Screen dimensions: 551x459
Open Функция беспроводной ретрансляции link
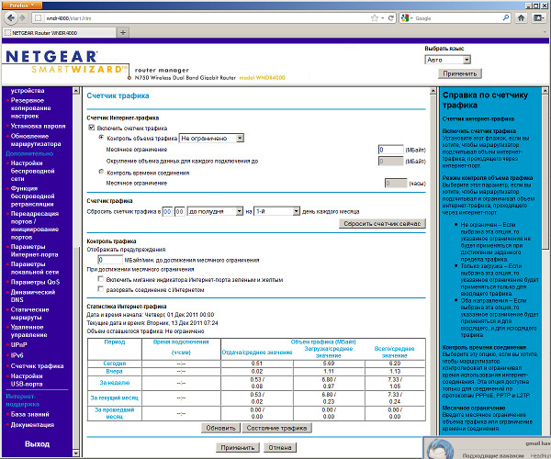[x=32, y=196]
